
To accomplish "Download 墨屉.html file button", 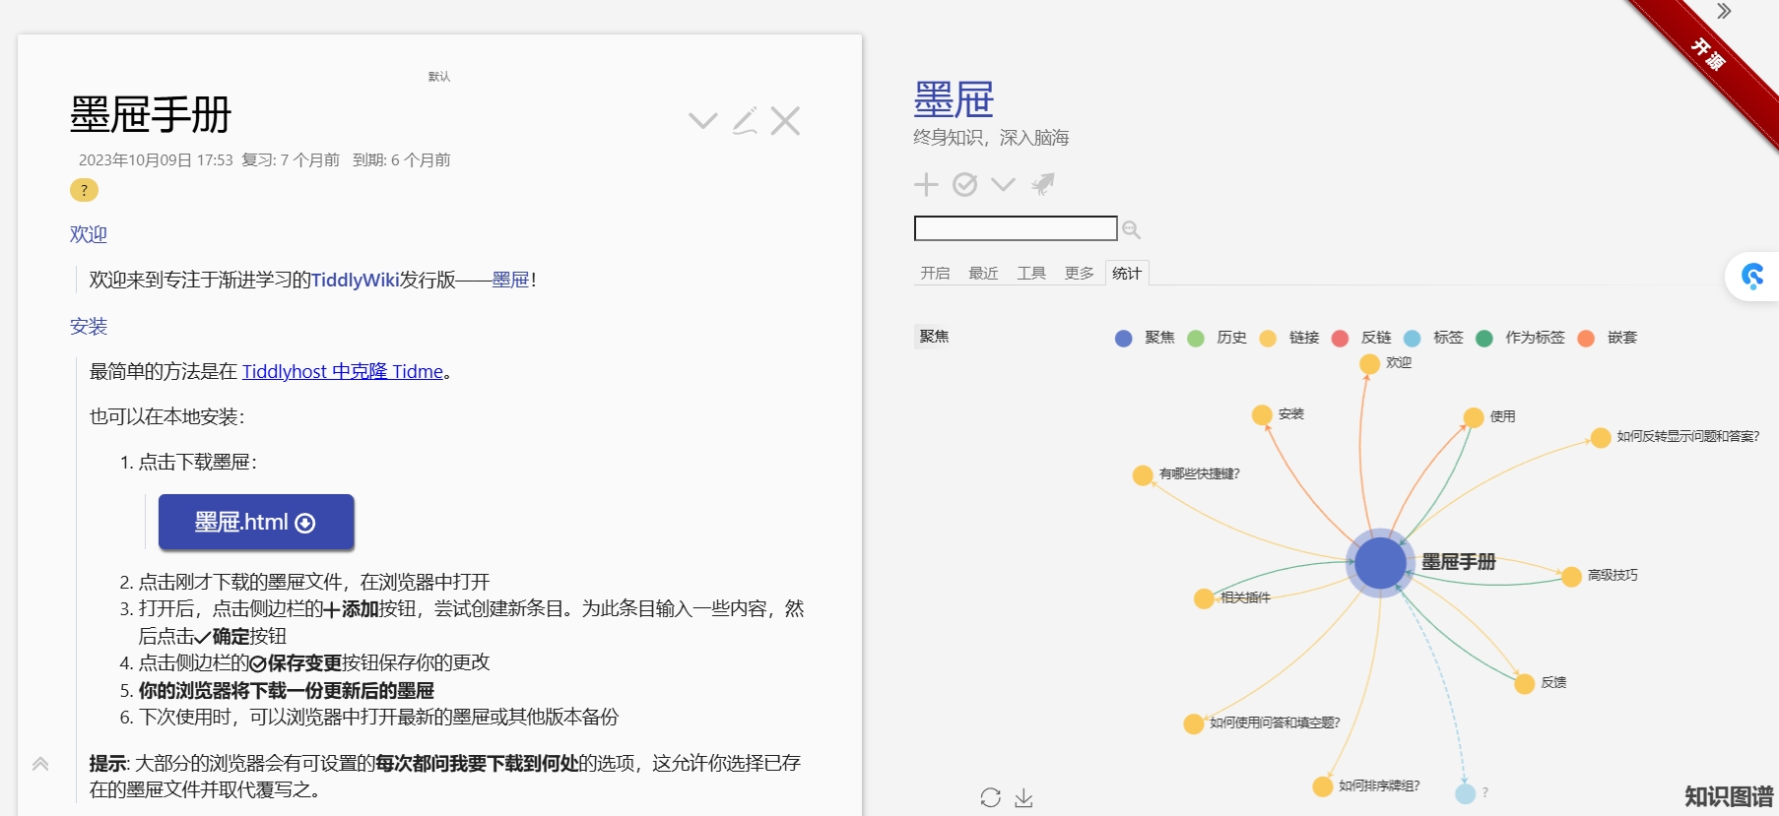I will pos(256,522).
